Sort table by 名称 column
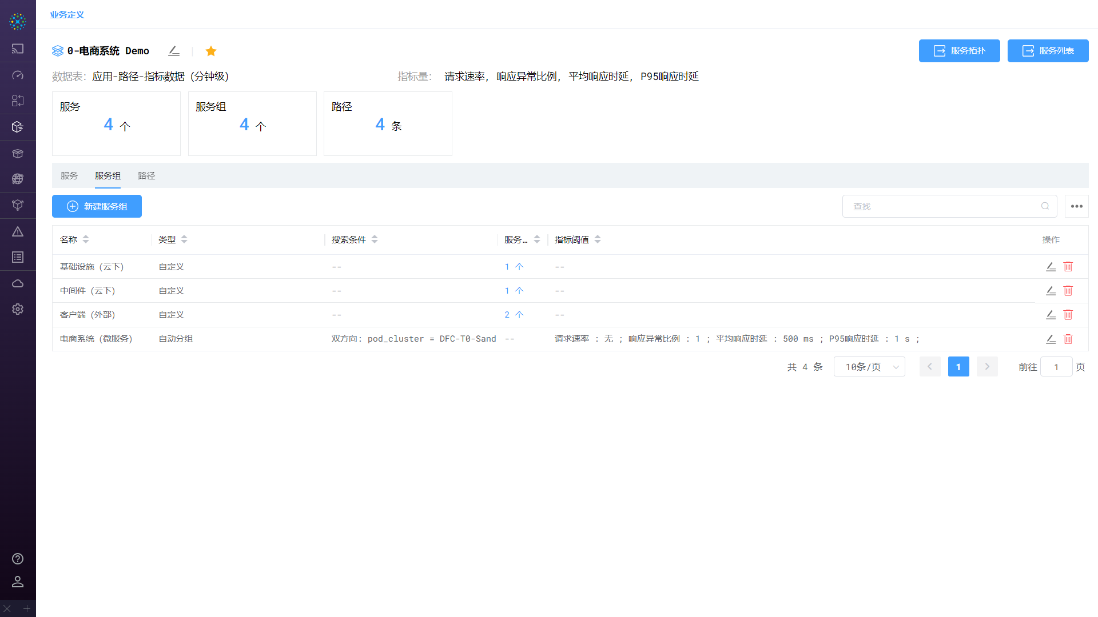The image size is (1098, 617). [86, 239]
